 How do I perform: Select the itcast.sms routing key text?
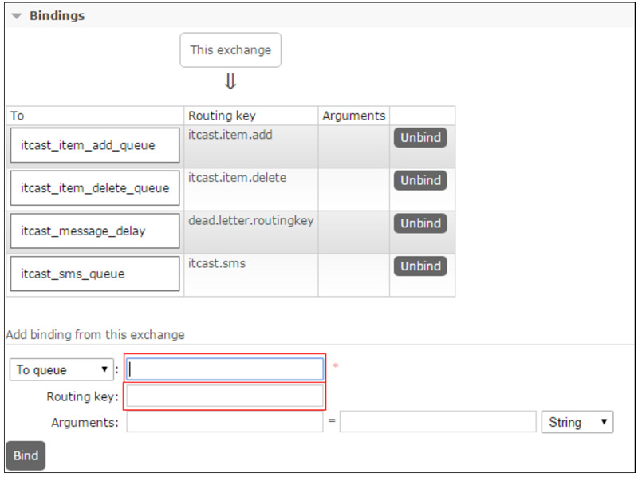(217, 263)
